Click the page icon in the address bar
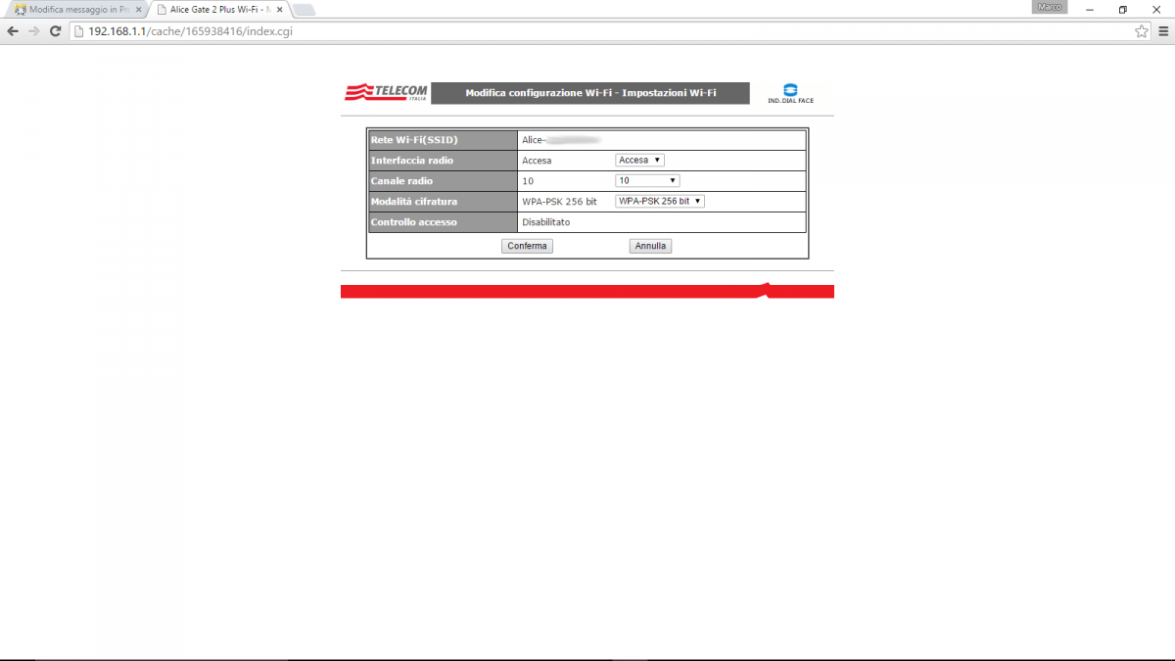This screenshot has height=661, width=1175. [x=78, y=31]
